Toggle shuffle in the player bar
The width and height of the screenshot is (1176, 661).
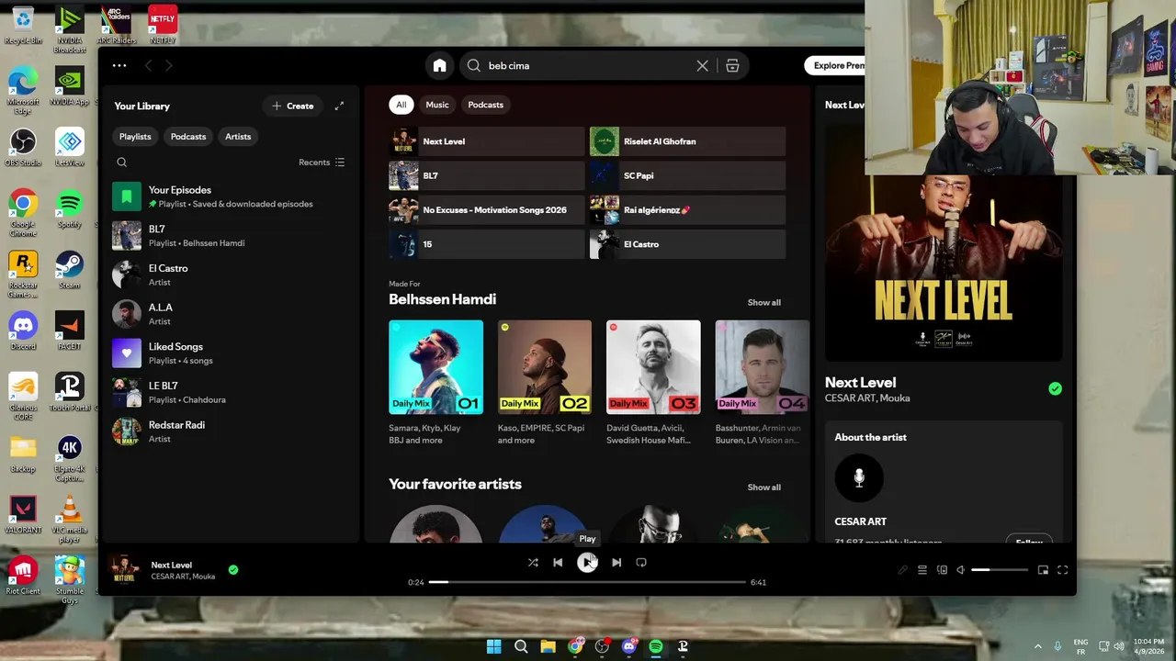coord(533,563)
